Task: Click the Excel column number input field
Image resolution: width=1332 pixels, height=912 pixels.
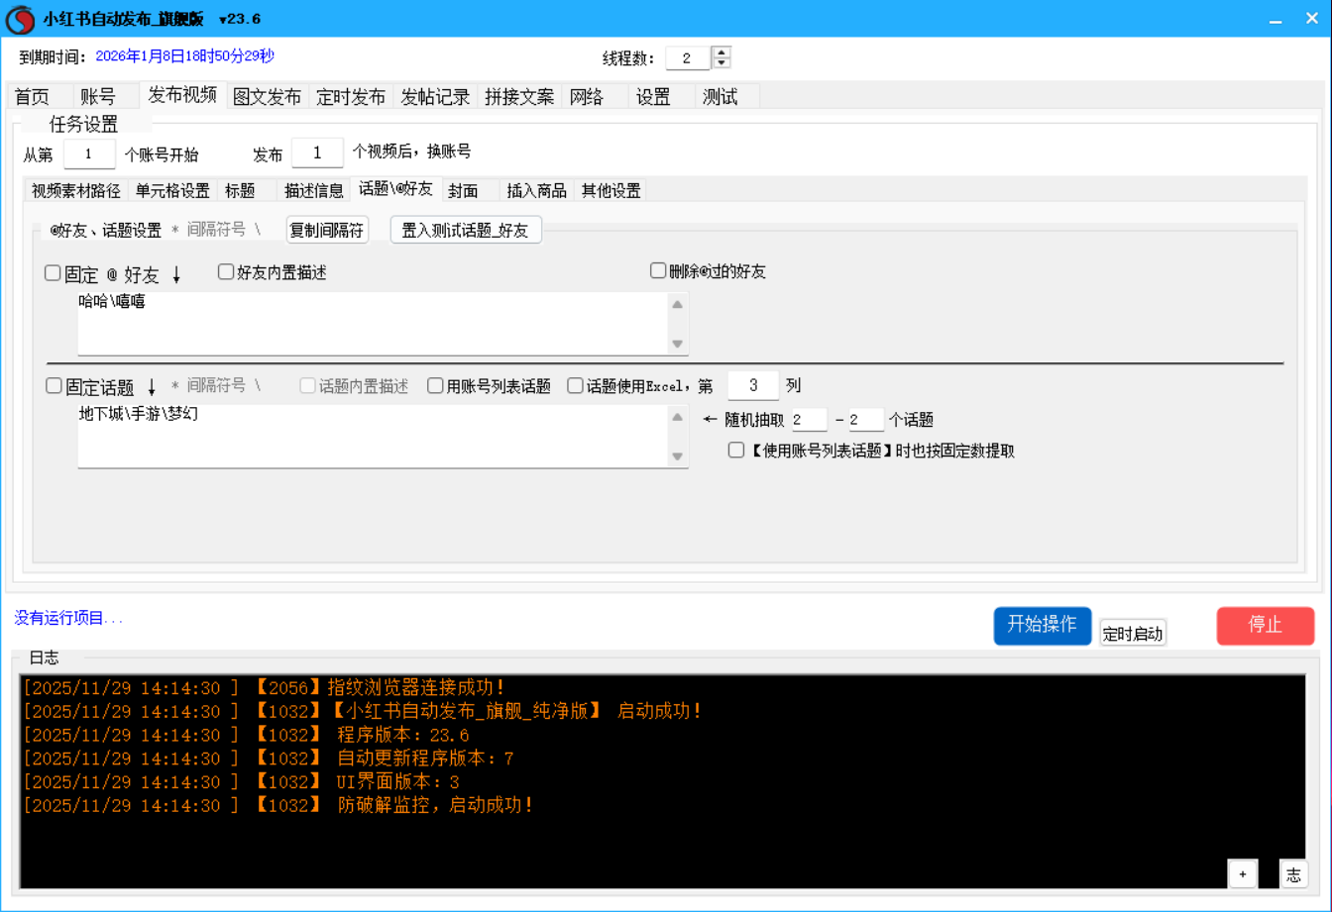Action: [752, 385]
